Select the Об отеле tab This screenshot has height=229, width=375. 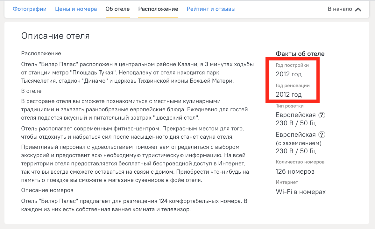117,9
